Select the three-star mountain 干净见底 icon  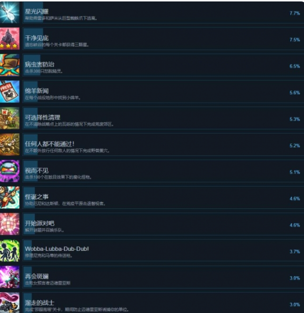click(x=10, y=39)
